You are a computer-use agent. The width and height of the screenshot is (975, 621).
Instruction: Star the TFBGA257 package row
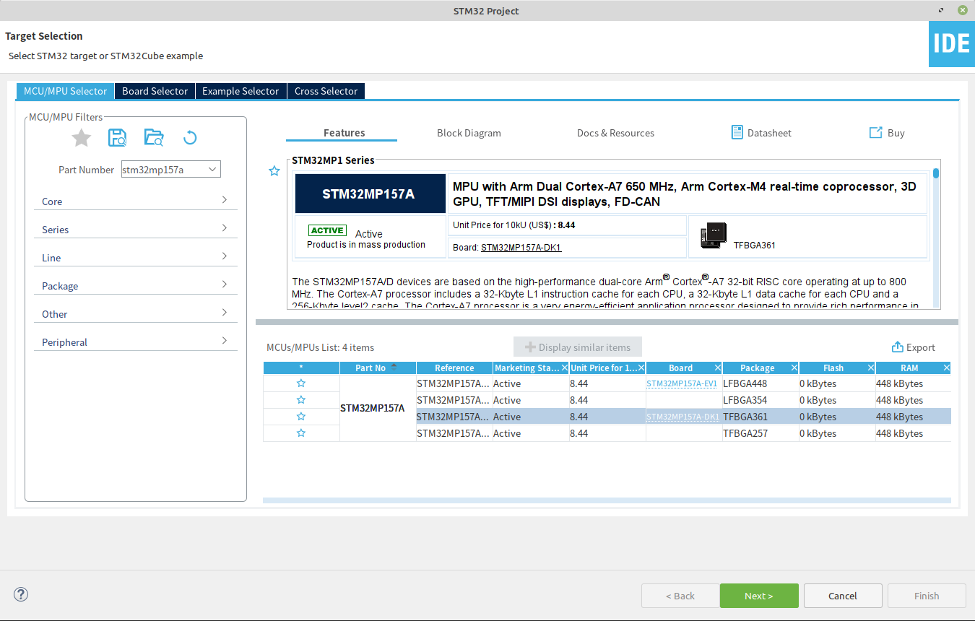[x=301, y=433]
